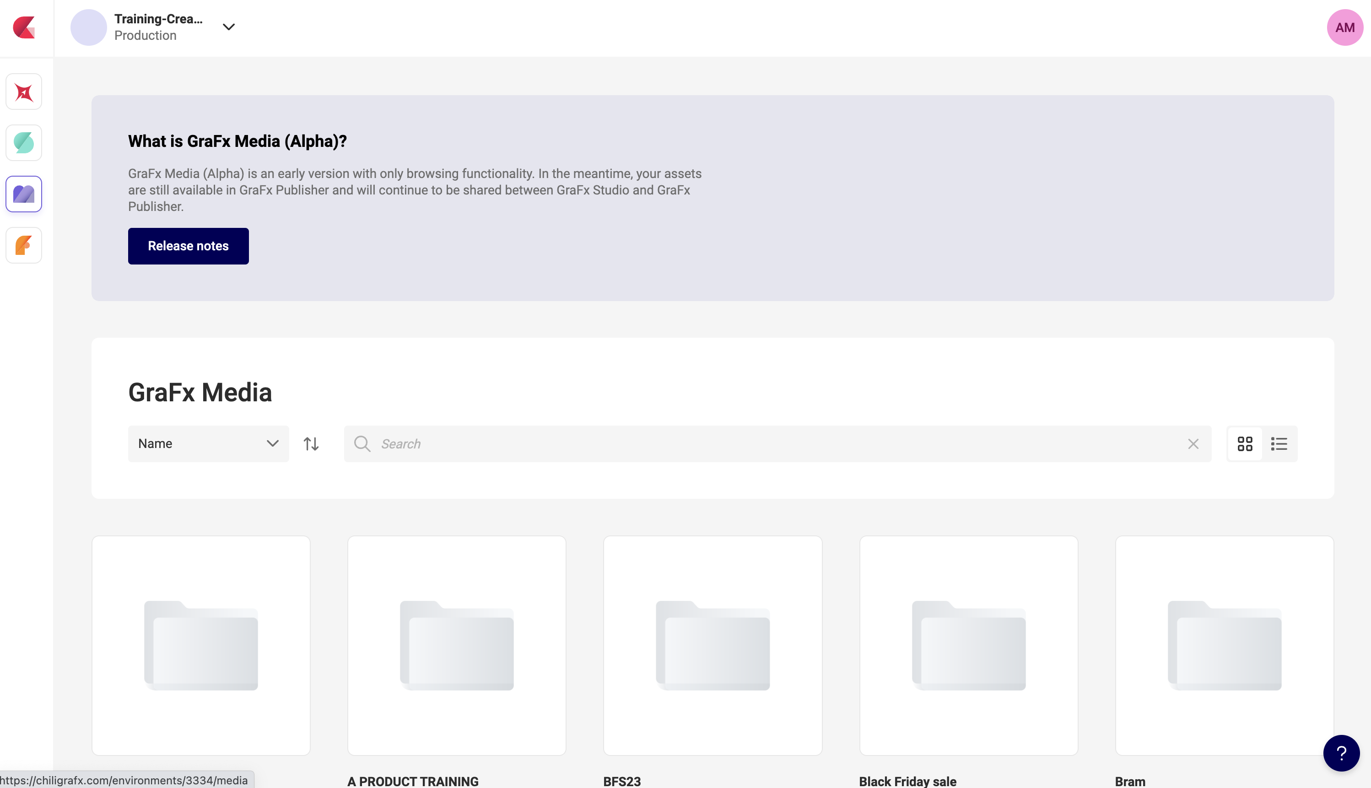Select the purple GraFx Media sidebar icon
The width and height of the screenshot is (1371, 788).
pos(24,194)
